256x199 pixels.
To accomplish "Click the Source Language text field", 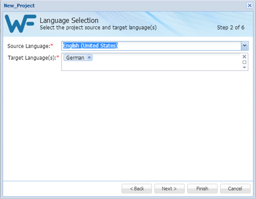I will [x=151, y=46].
